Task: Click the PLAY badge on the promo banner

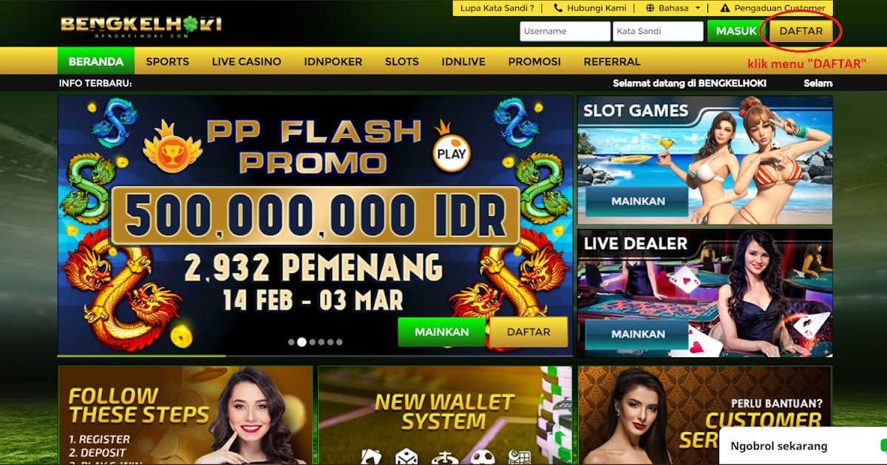Action: point(451,154)
